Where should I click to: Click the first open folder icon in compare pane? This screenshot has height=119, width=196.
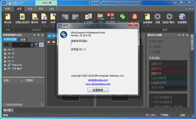pyautogui.click(x=49, y=42)
